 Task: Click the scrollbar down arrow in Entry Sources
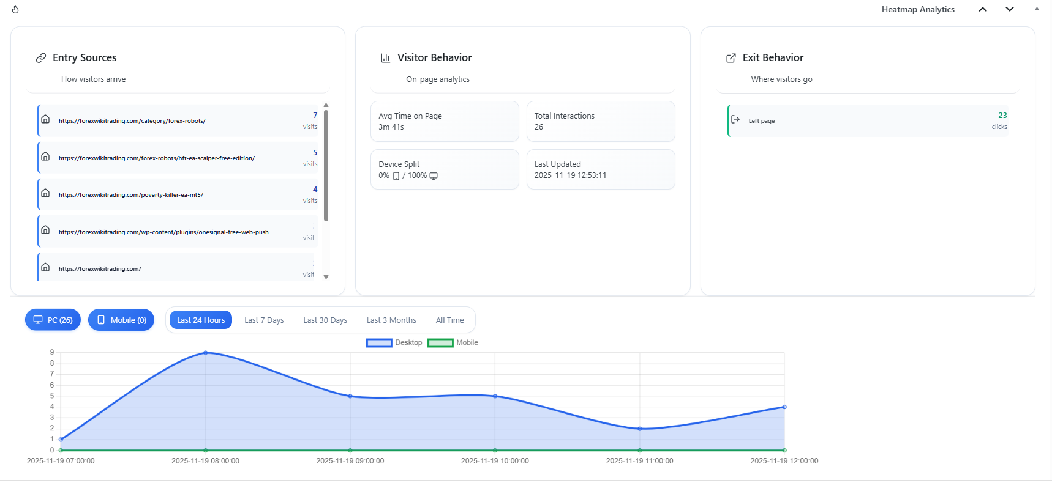pos(326,277)
